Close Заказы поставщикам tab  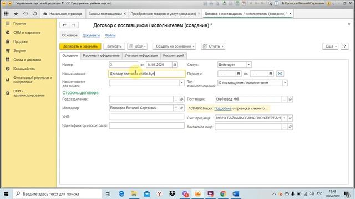click(125, 14)
